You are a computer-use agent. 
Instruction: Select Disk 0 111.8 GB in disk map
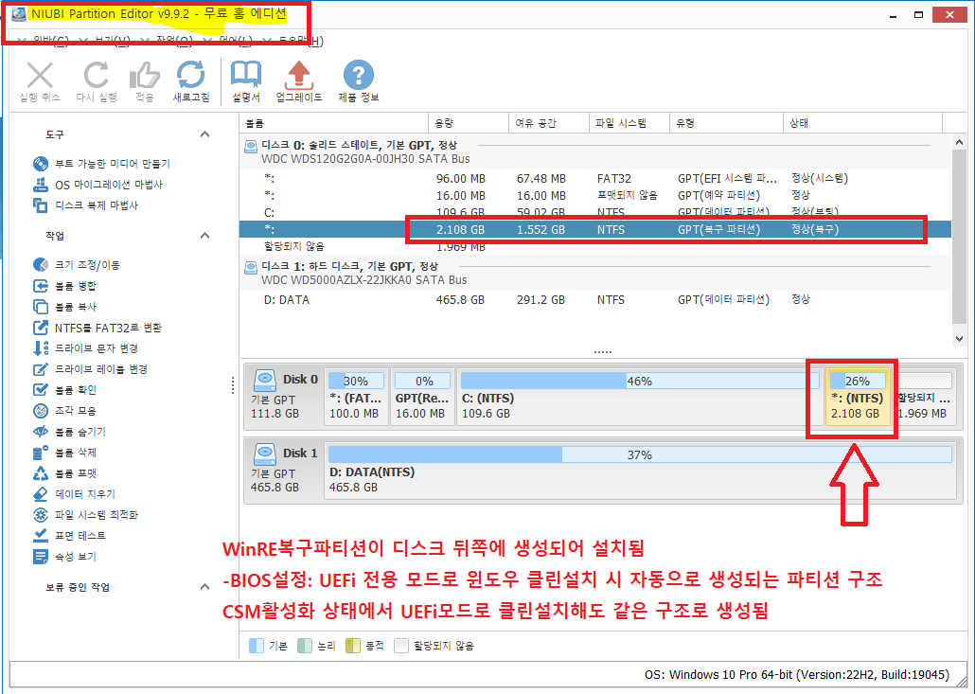pos(284,396)
